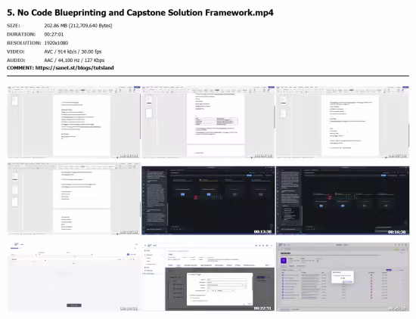The image size is (416, 319).
Task: Click the DURATION: label
Action: 21,35
